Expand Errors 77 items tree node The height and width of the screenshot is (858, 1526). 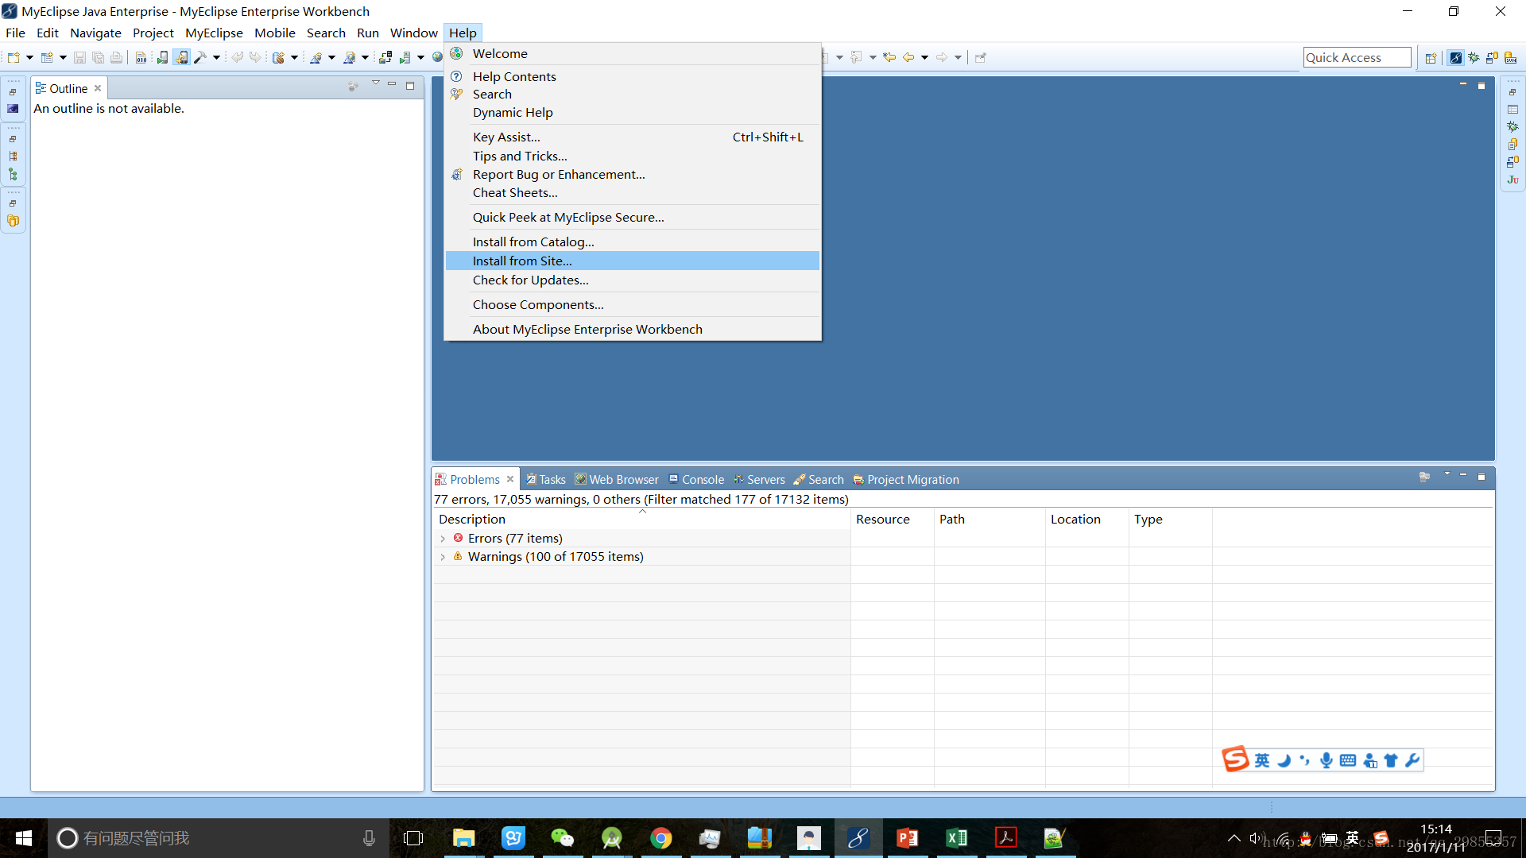pos(442,537)
